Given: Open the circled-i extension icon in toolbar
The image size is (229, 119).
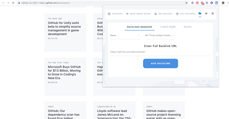Looking at the screenshot, I should coord(192,3).
